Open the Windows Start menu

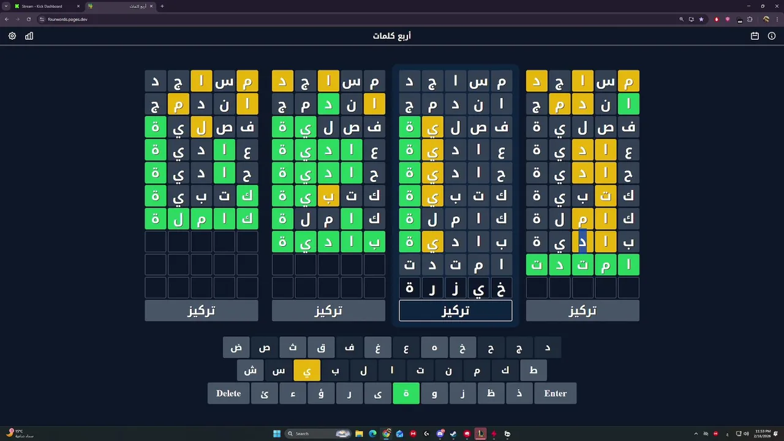pos(277,434)
